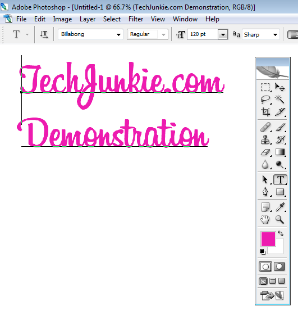298x311 pixels.
Task: Toggle text orientation button
Action: (44, 34)
